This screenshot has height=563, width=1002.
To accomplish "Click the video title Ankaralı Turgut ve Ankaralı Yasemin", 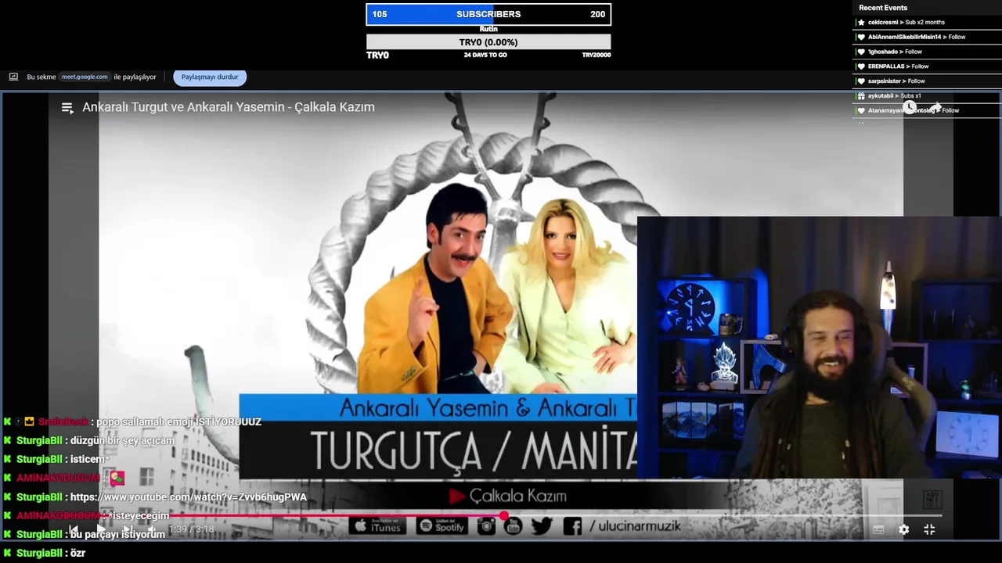I will 229,107.
